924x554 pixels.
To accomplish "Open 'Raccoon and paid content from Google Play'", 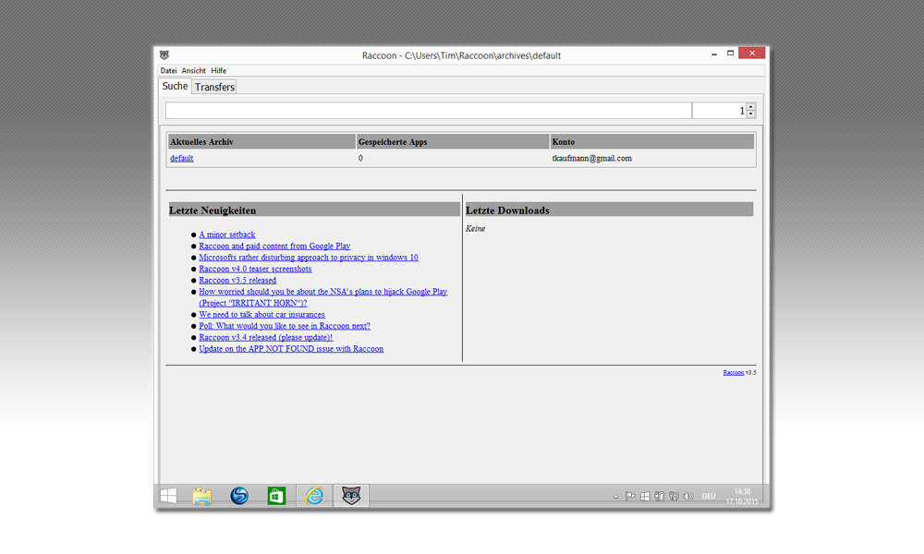I will click(274, 247).
